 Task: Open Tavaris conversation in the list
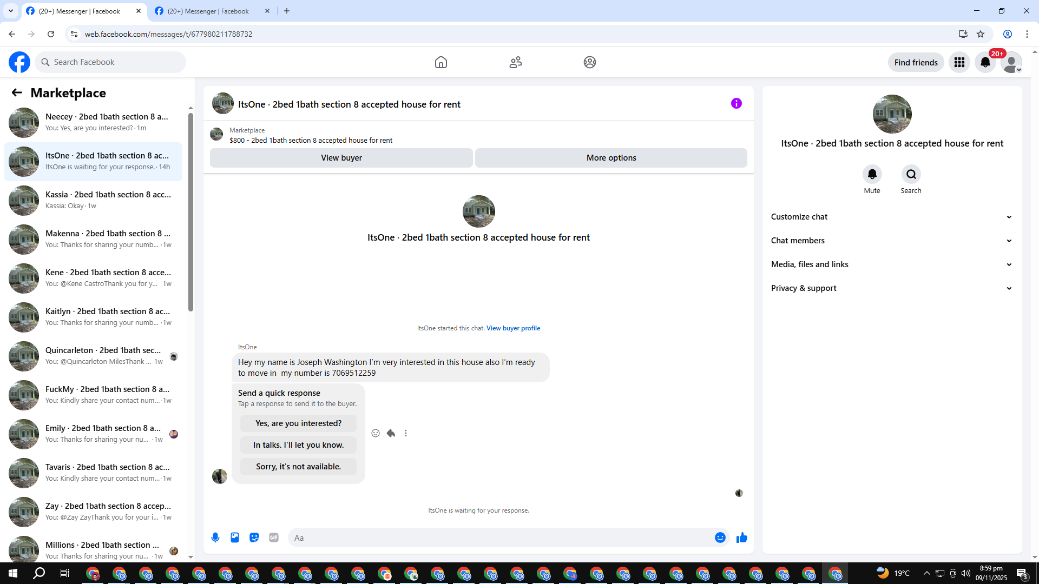click(x=93, y=473)
